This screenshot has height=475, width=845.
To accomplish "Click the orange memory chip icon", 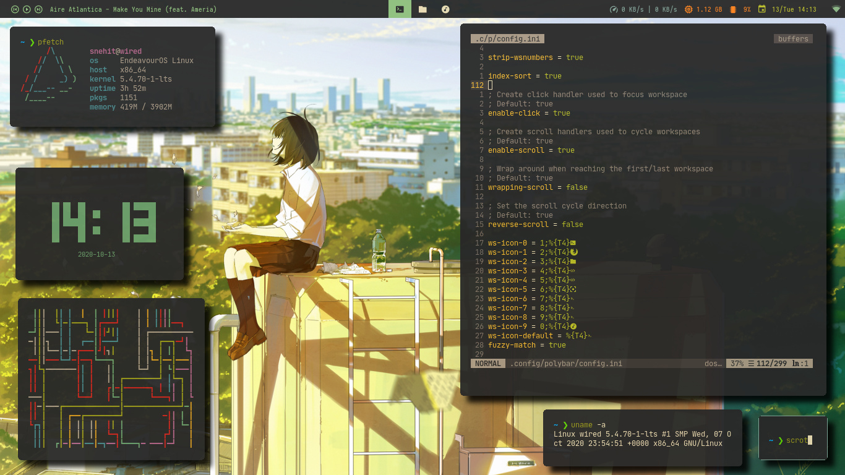I will point(688,9).
